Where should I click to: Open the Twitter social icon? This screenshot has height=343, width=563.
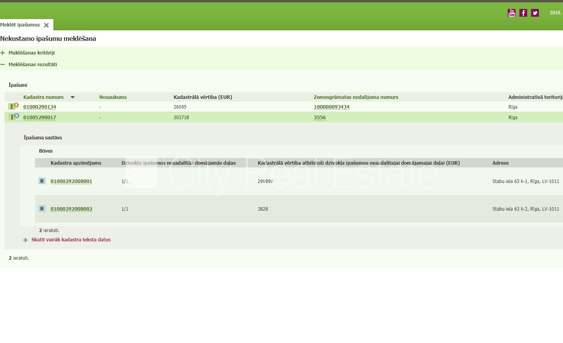535,13
